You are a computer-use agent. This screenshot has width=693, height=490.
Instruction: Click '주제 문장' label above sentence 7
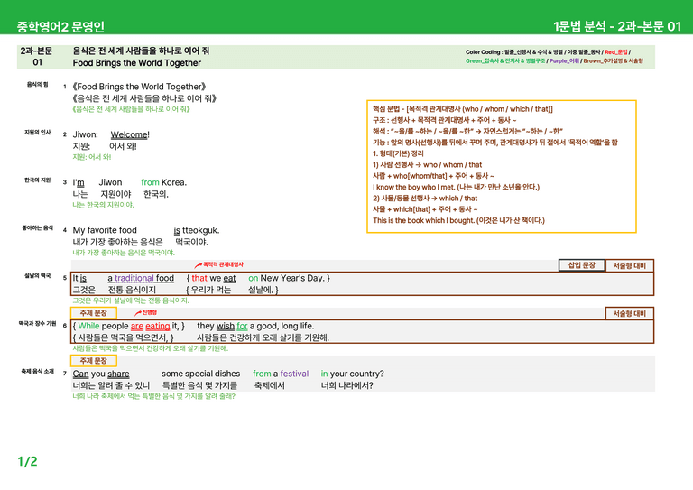click(94, 361)
